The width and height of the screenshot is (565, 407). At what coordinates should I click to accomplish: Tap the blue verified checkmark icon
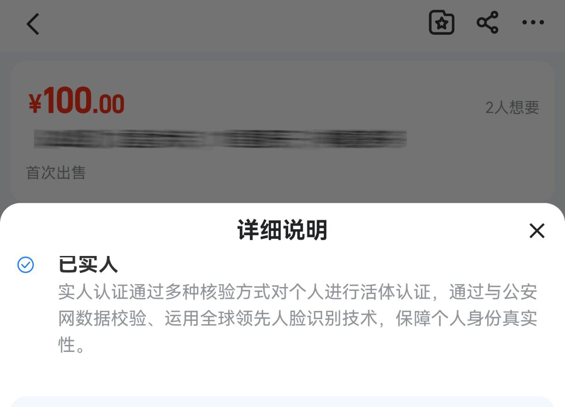tap(25, 265)
